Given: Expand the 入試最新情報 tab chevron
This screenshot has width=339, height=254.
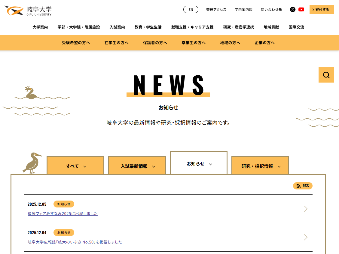Looking at the screenshot, I should [154, 167].
